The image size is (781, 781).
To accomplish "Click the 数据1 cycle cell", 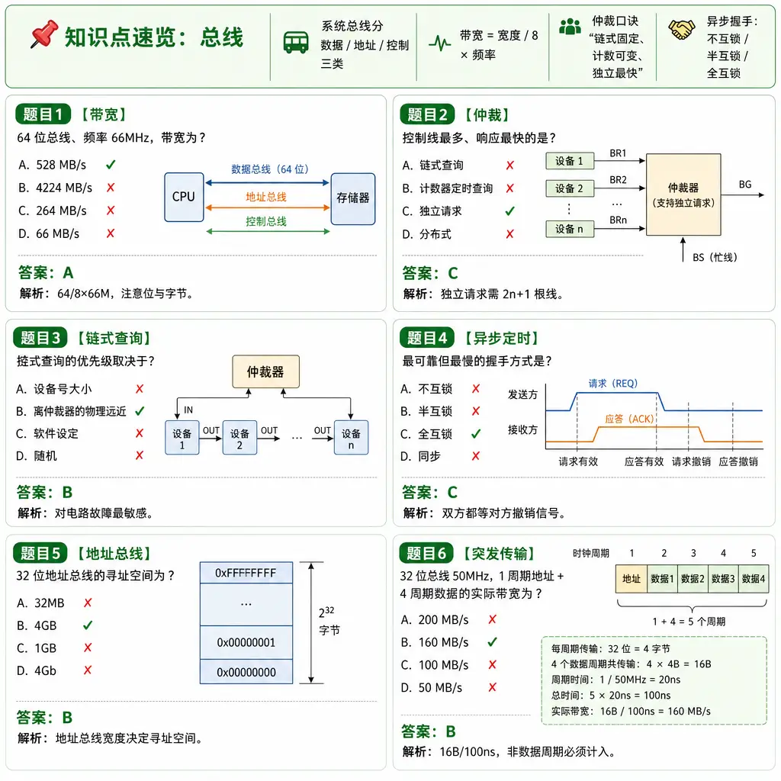I will [x=663, y=579].
